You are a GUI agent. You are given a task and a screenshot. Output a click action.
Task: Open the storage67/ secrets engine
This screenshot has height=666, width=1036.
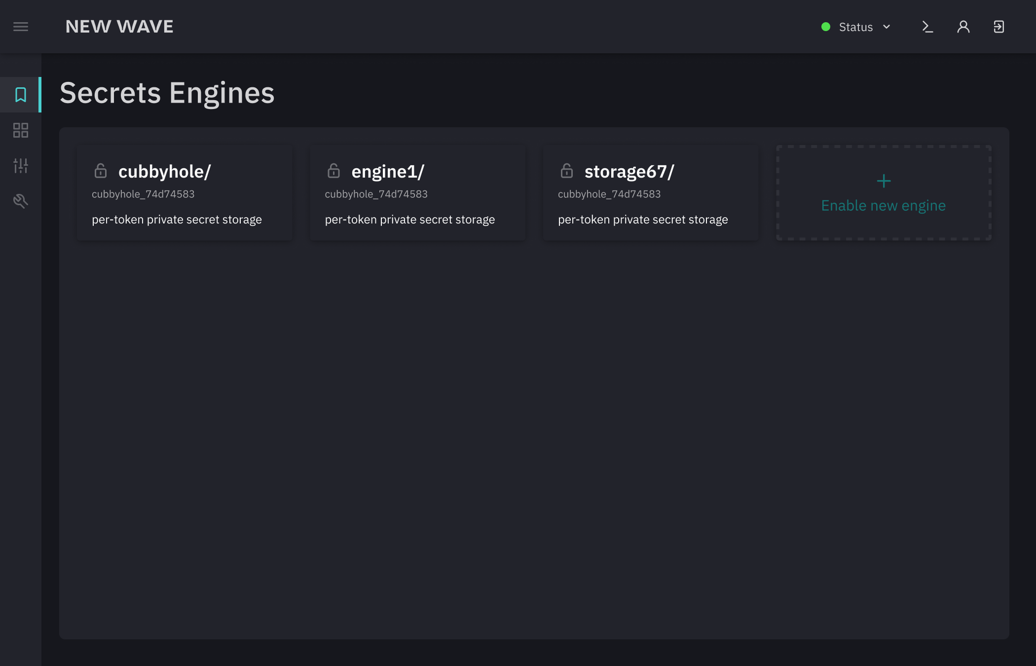[x=629, y=172]
